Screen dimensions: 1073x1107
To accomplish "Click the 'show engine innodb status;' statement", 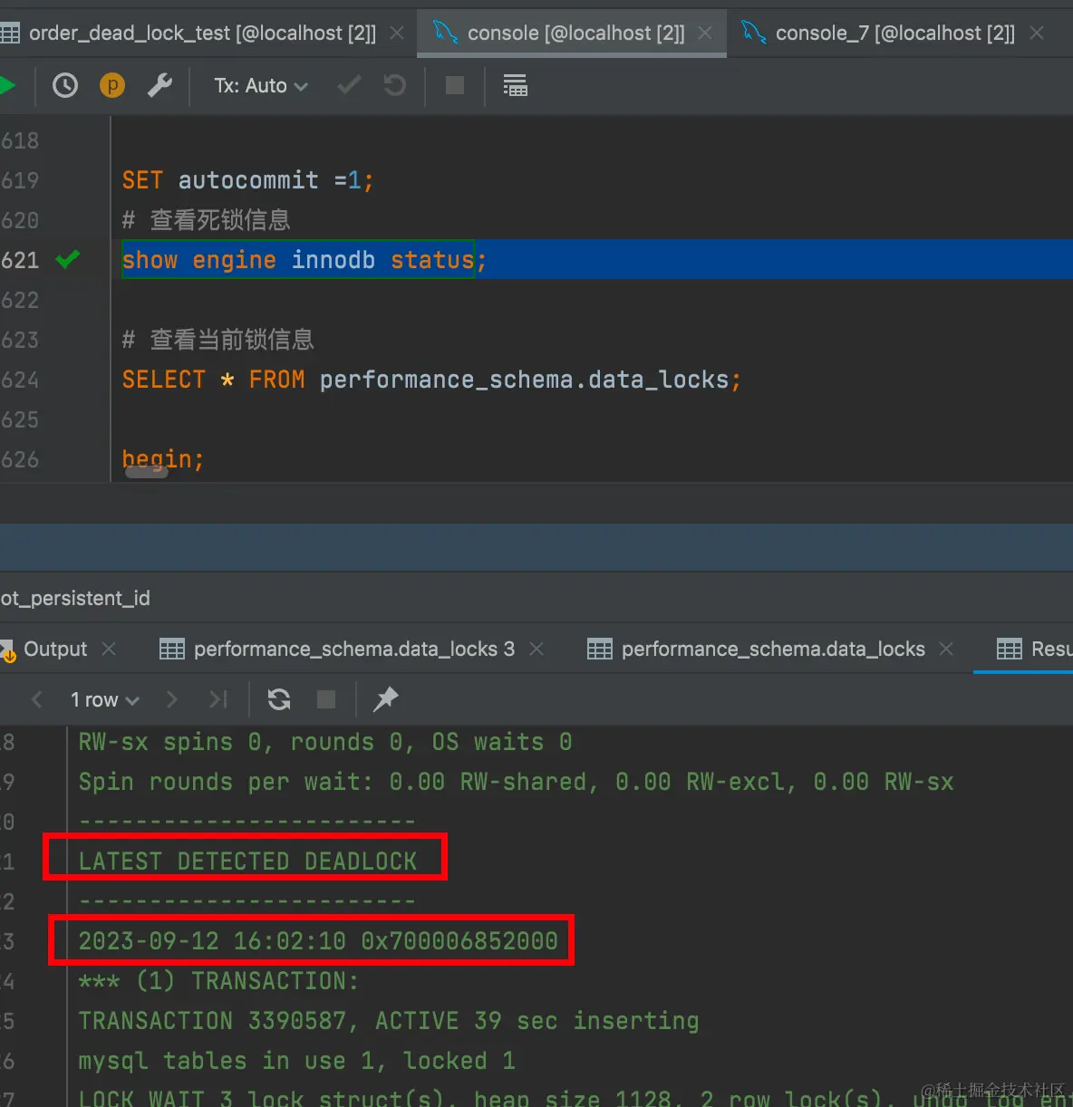I will point(304,260).
